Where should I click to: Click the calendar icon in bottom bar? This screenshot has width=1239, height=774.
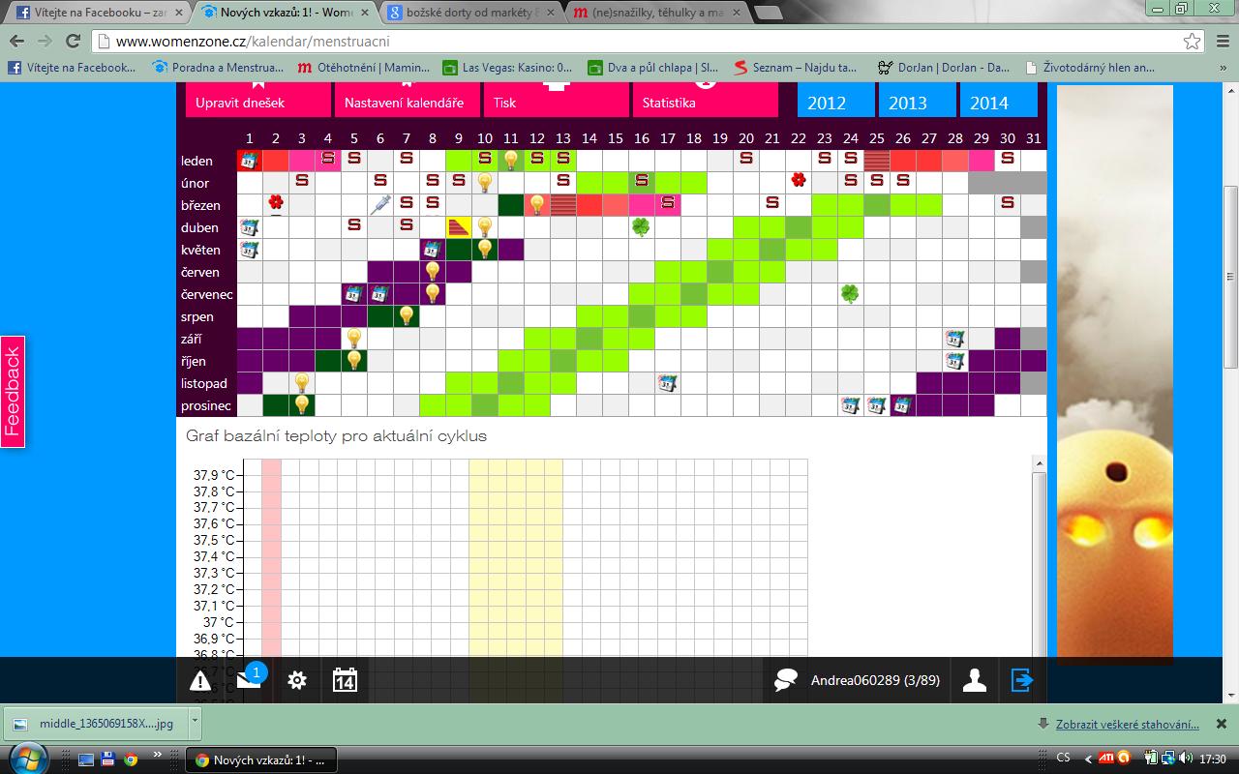(345, 680)
